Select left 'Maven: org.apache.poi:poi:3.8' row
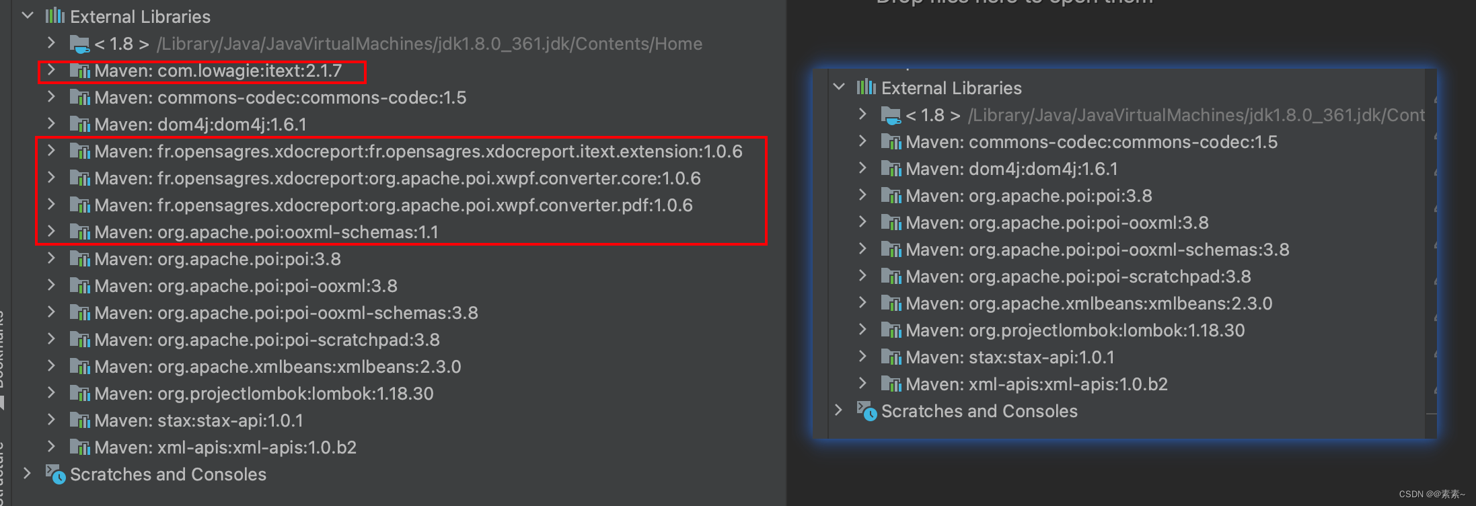The width and height of the screenshot is (1476, 506). (217, 258)
